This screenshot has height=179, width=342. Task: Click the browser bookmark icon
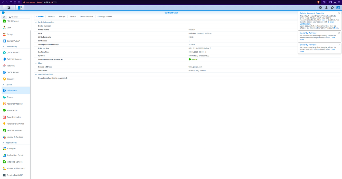19,2
